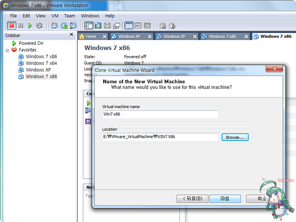
Task: Click the 뒤로(B) back button
Action: coord(192,199)
